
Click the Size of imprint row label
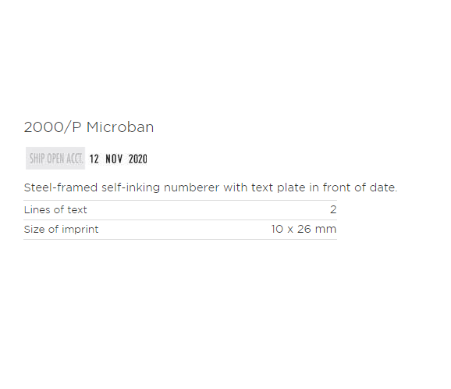[62, 229]
